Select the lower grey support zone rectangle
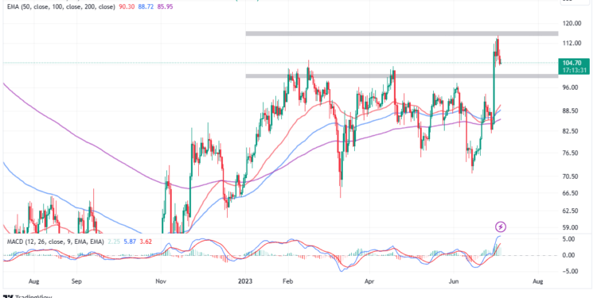 click(402, 76)
